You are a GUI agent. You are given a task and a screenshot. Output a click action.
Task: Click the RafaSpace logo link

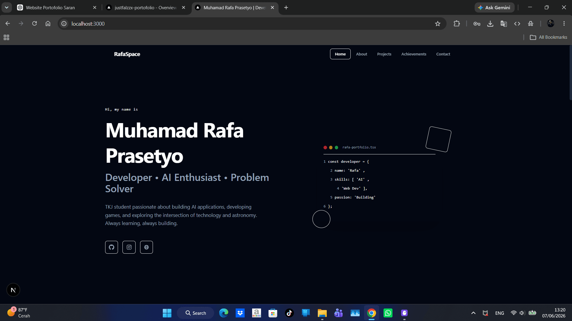[127, 54]
